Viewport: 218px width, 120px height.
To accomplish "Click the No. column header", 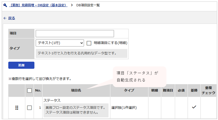I will pyautogui.click(x=38, y=90).
